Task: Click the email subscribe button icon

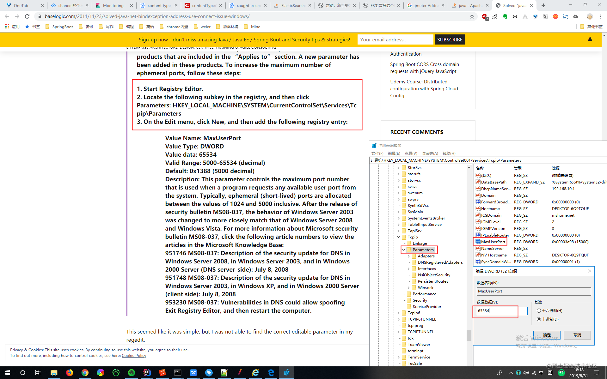Action: click(450, 39)
